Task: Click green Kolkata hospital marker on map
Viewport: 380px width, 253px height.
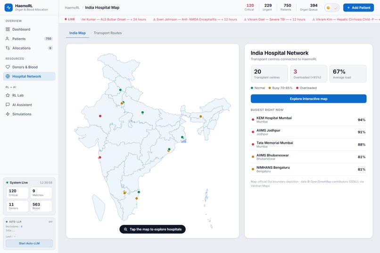Action: 182,137
